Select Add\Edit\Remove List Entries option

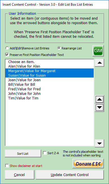pos(27,48)
